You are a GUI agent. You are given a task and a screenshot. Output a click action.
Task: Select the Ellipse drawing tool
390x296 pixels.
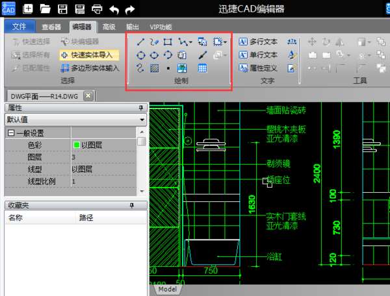coord(154,55)
